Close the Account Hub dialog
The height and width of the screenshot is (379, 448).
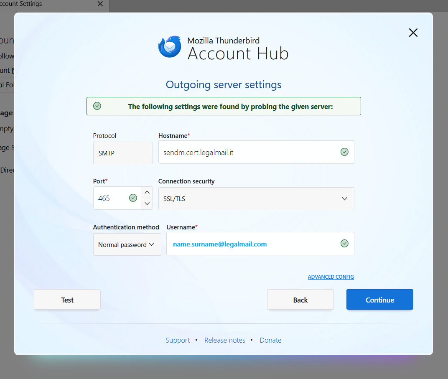pyautogui.click(x=413, y=33)
